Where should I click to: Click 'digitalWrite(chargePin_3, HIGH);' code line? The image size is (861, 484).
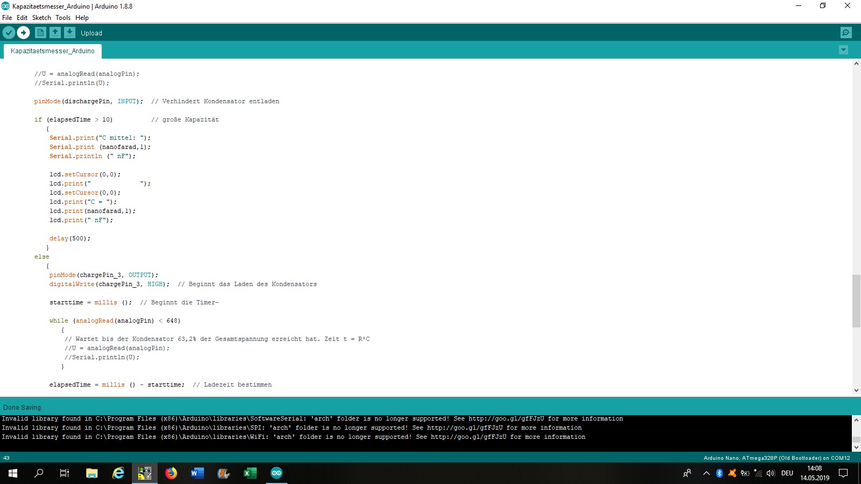pos(110,284)
